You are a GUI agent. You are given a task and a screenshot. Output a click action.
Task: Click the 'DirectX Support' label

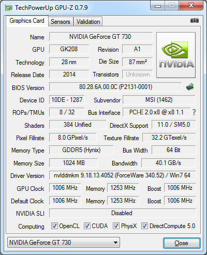pyautogui.click(x=129, y=126)
